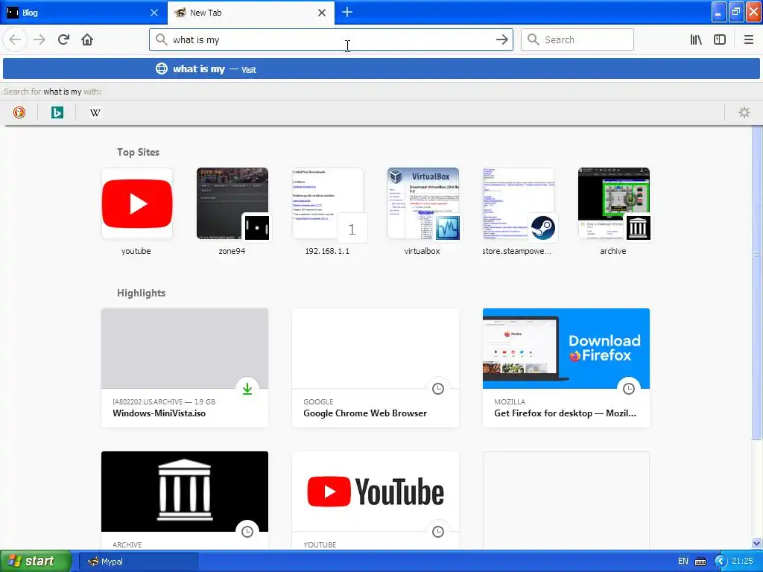Reload the current page
This screenshot has width=763, height=572.
tap(63, 40)
